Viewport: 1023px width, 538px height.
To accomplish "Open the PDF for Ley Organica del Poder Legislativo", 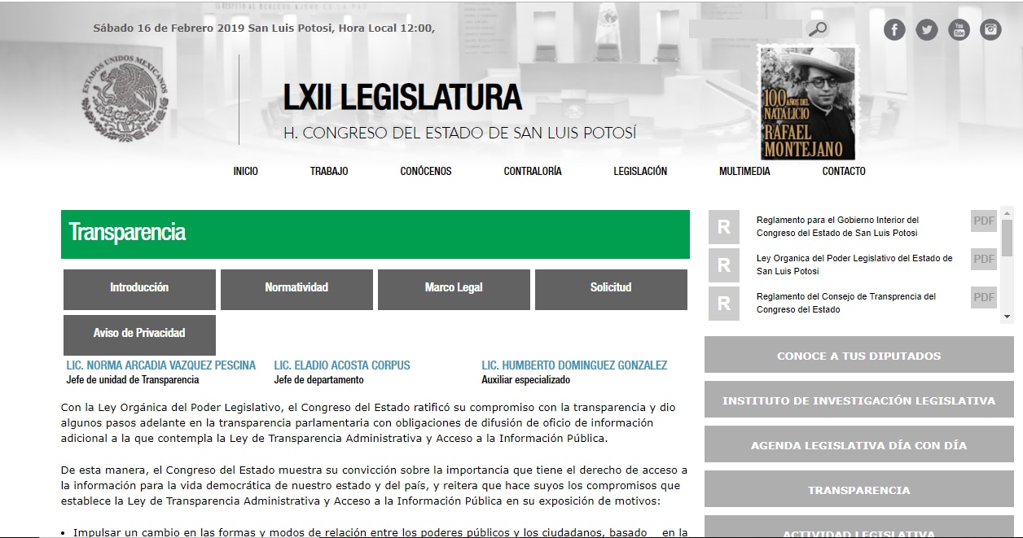I will 983,259.
